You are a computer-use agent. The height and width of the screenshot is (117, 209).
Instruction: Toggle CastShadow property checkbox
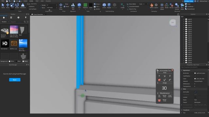coord(195,76)
